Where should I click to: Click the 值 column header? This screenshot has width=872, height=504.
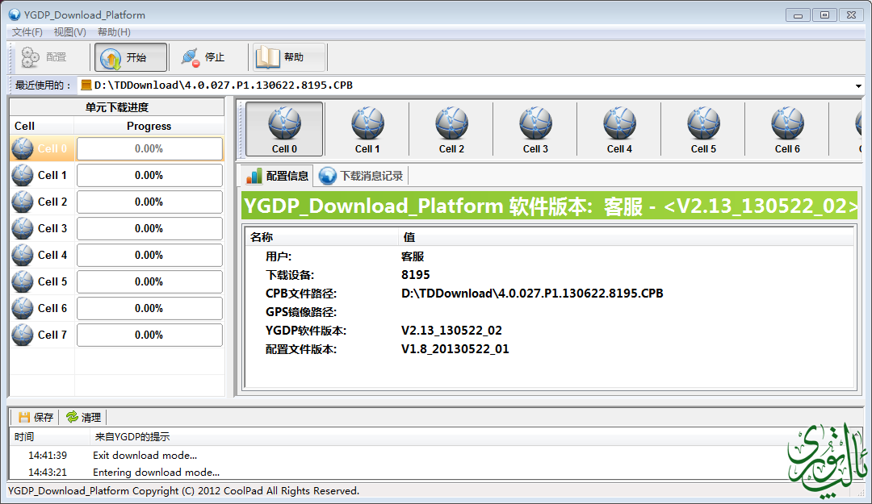627,237
